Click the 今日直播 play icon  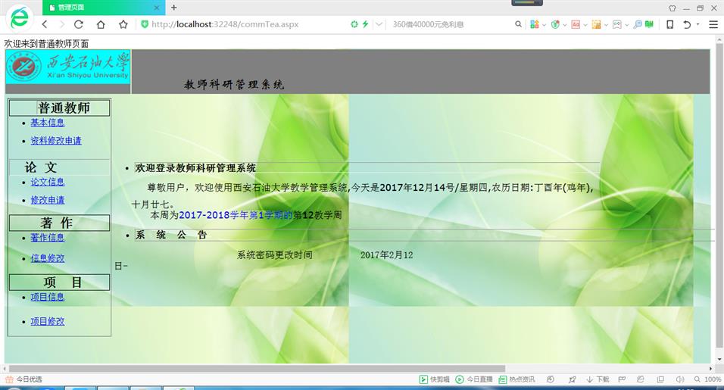coord(460,379)
